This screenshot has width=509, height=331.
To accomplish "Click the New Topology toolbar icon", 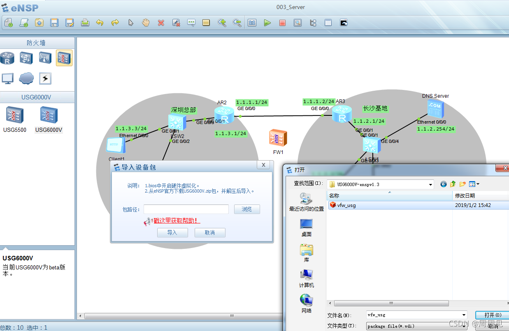I will tap(9, 23).
